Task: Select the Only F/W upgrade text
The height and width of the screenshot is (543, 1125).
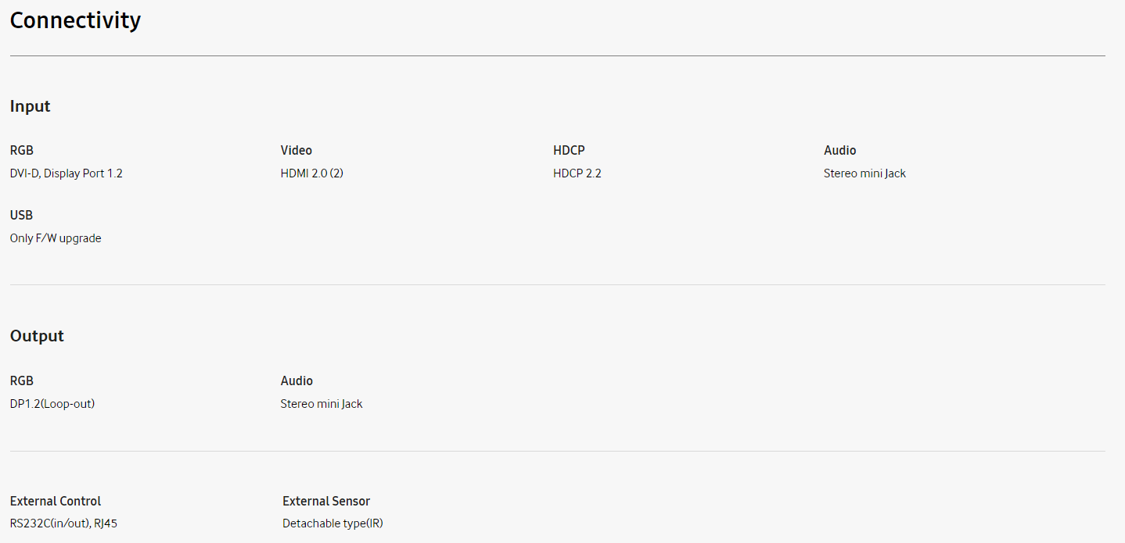Action: click(56, 238)
